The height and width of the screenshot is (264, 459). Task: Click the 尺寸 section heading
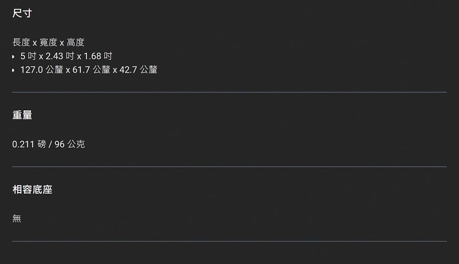click(22, 13)
